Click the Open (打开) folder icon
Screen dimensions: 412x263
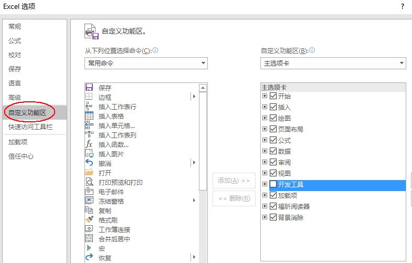[x=89, y=172]
